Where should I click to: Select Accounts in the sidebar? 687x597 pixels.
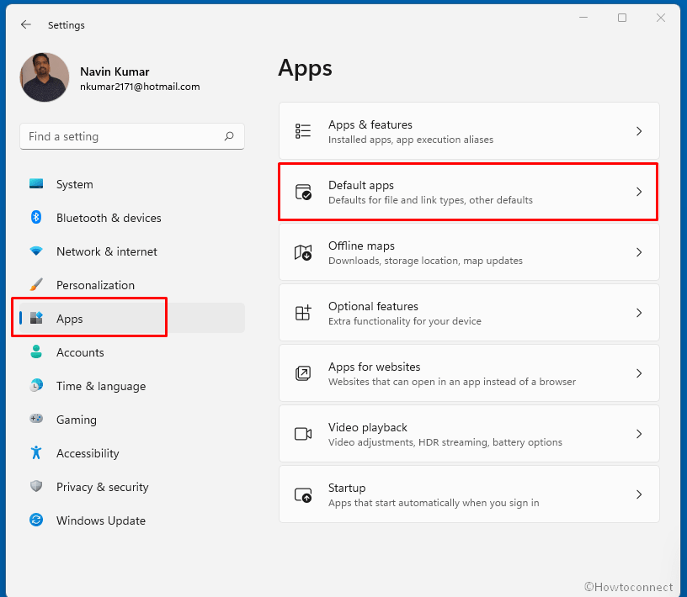click(132, 352)
